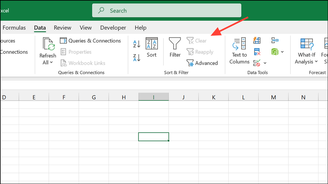Click the Clear filter button
Screen dimensions: 328x184
196,41
